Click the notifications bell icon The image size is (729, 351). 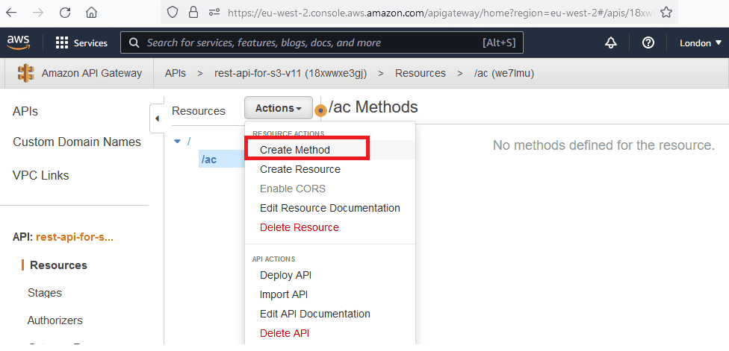(611, 43)
